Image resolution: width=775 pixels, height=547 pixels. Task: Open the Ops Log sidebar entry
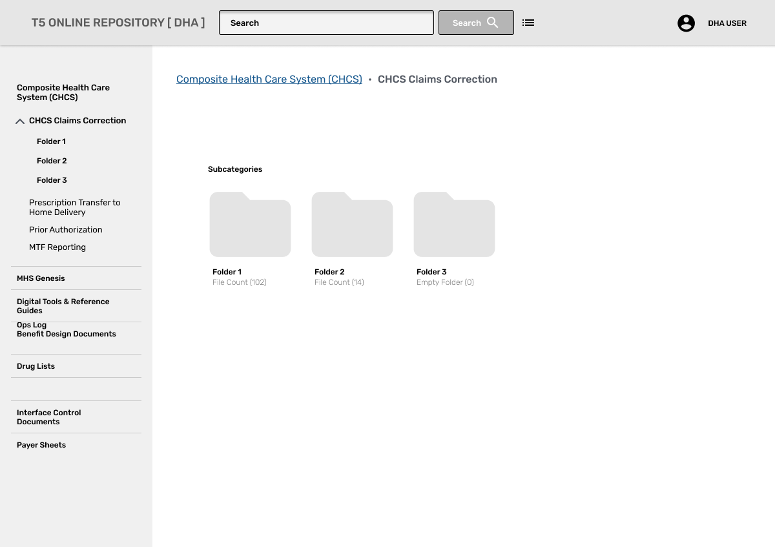tap(32, 325)
